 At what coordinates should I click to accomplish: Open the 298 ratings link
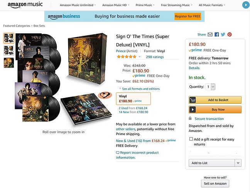pos(155,57)
